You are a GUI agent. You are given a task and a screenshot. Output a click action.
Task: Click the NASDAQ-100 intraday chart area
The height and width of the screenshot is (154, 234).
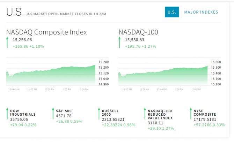[163, 74]
